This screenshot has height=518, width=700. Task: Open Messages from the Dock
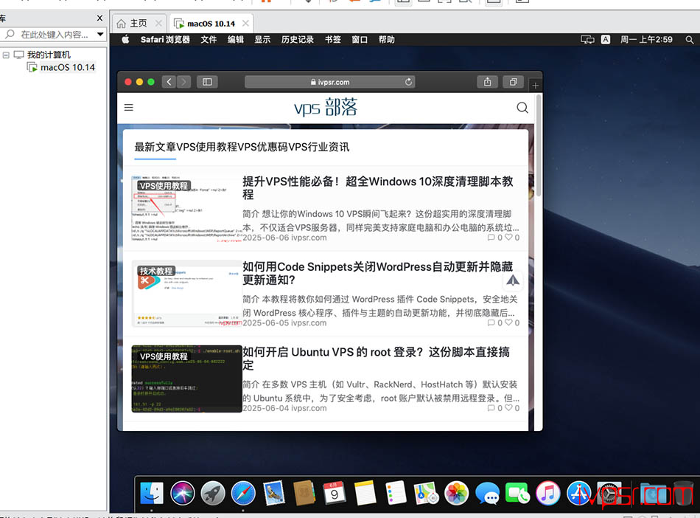coord(487,494)
